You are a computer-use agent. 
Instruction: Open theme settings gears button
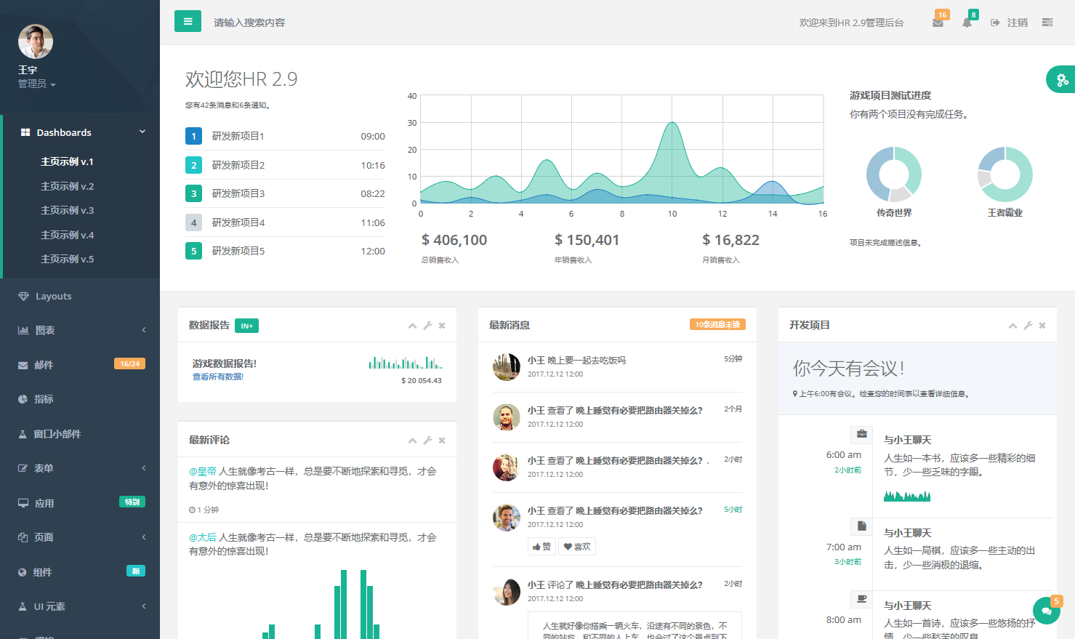tap(1061, 79)
